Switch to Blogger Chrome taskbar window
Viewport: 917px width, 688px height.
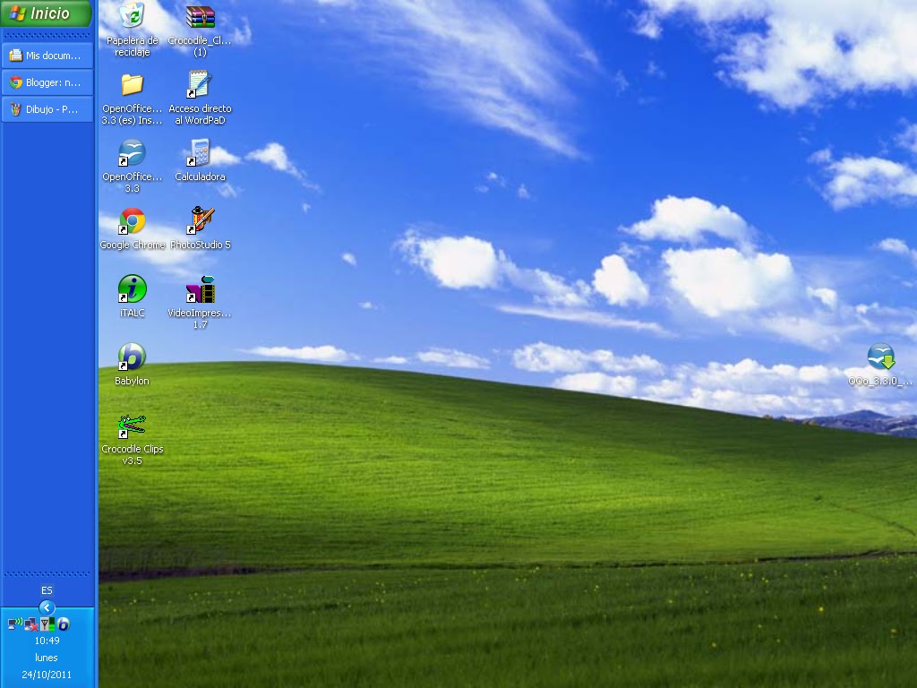(x=47, y=82)
